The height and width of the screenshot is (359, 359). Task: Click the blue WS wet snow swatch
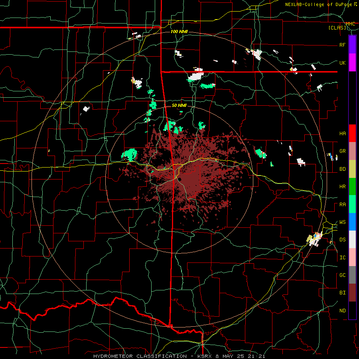click(x=352, y=222)
